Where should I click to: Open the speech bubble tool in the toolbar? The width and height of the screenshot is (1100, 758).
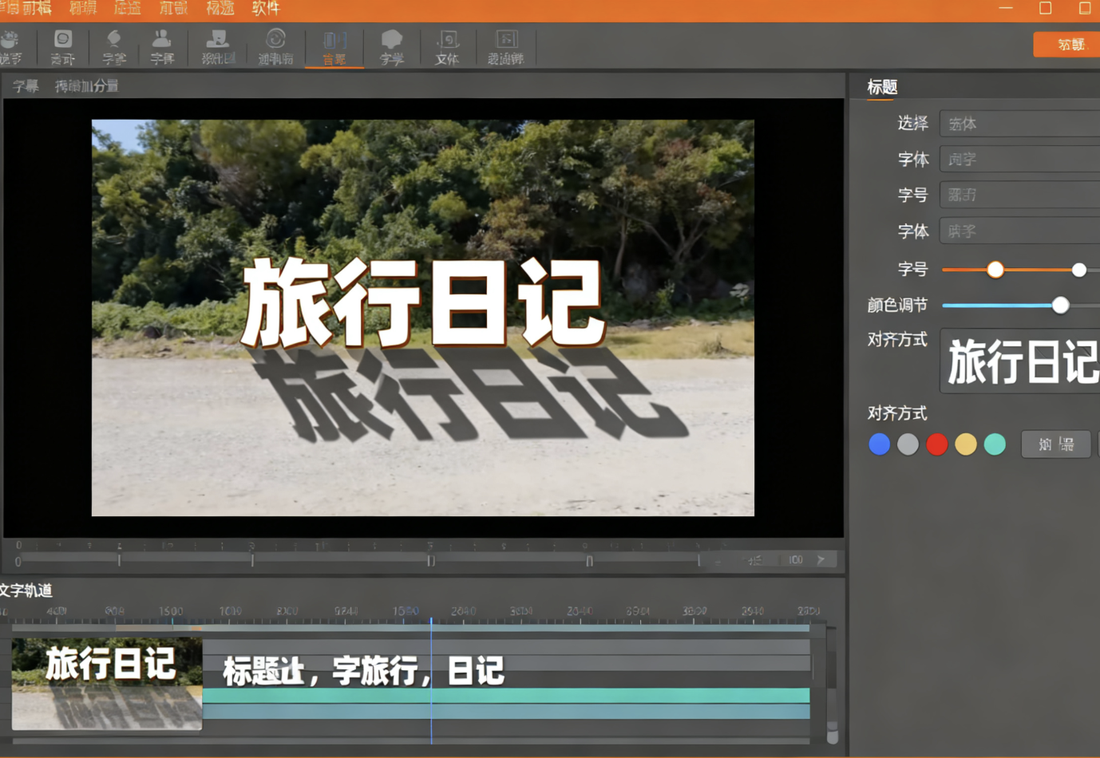pos(391,46)
